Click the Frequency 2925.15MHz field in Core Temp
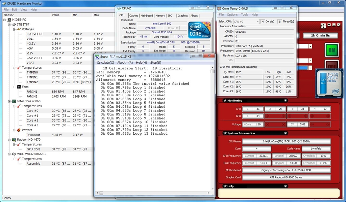Screen dimensions: 346x202 [264, 51]
